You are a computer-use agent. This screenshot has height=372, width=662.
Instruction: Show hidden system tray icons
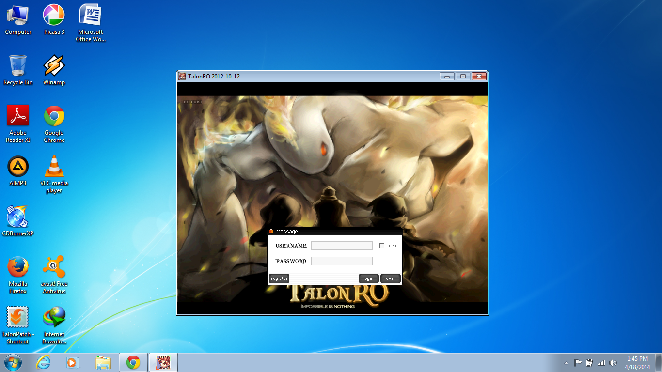[566, 363]
